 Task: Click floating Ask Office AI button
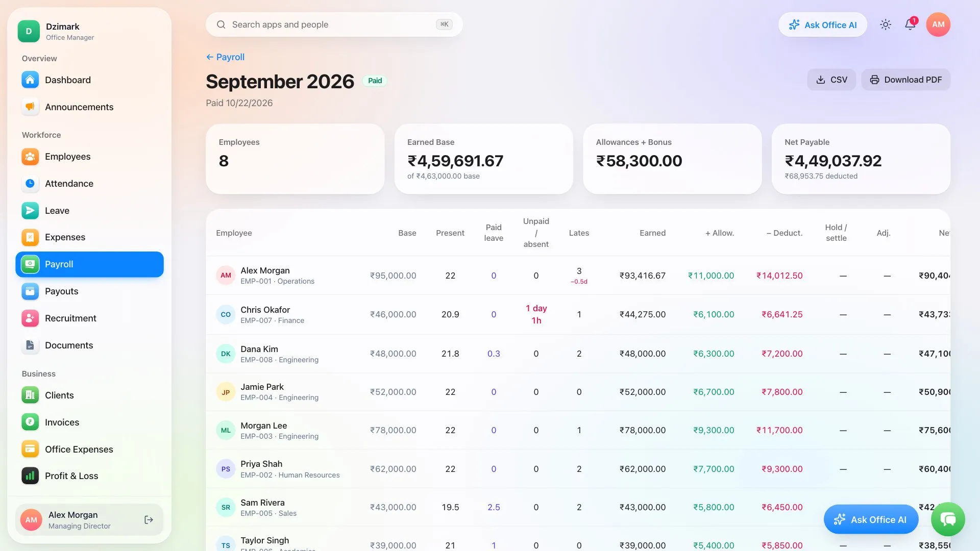[x=871, y=519]
